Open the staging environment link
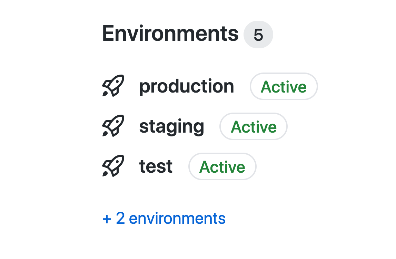The height and width of the screenshot is (259, 396). point(172,126)
